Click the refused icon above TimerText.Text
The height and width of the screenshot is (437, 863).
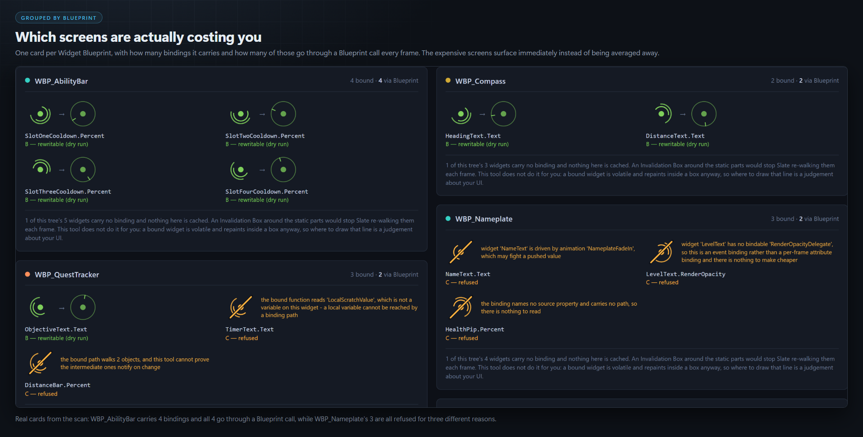point(240,308)
